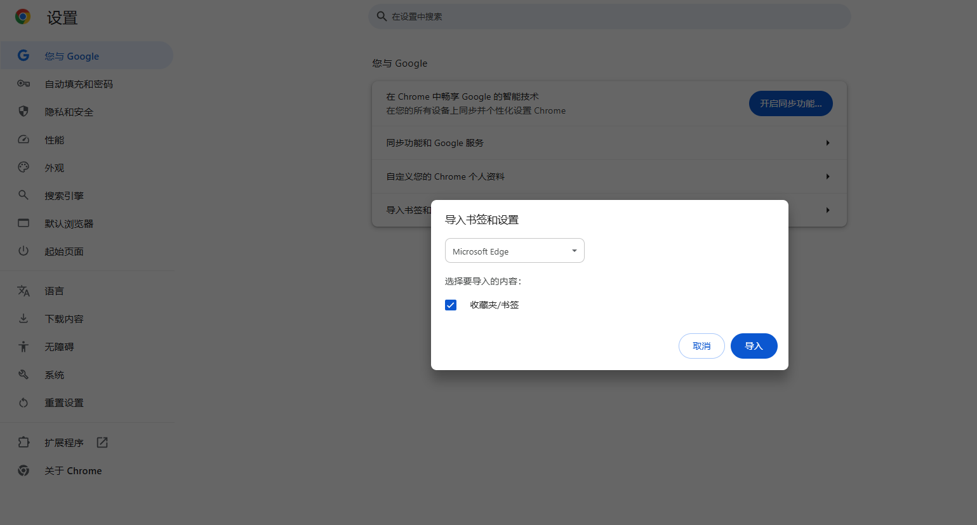Go to 外观 settings
Viewport: 977px width, 525px height.
click(x=86, y=168)
